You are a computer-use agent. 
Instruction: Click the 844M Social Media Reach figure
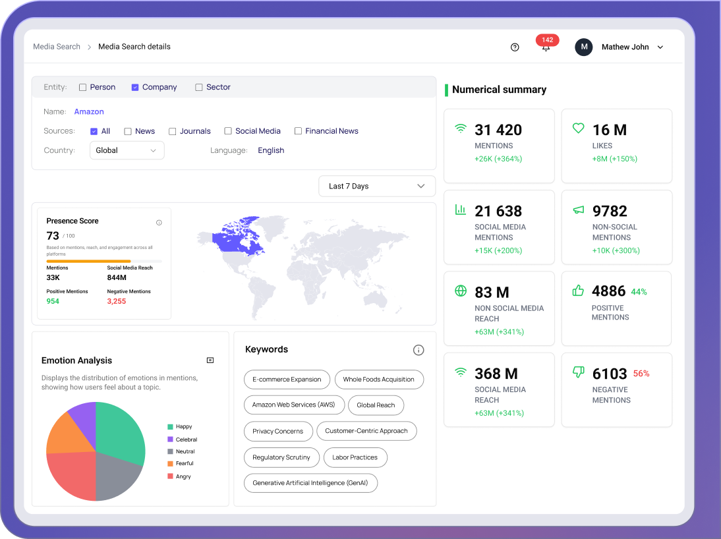pyautogui.click(x=117, y=278)
